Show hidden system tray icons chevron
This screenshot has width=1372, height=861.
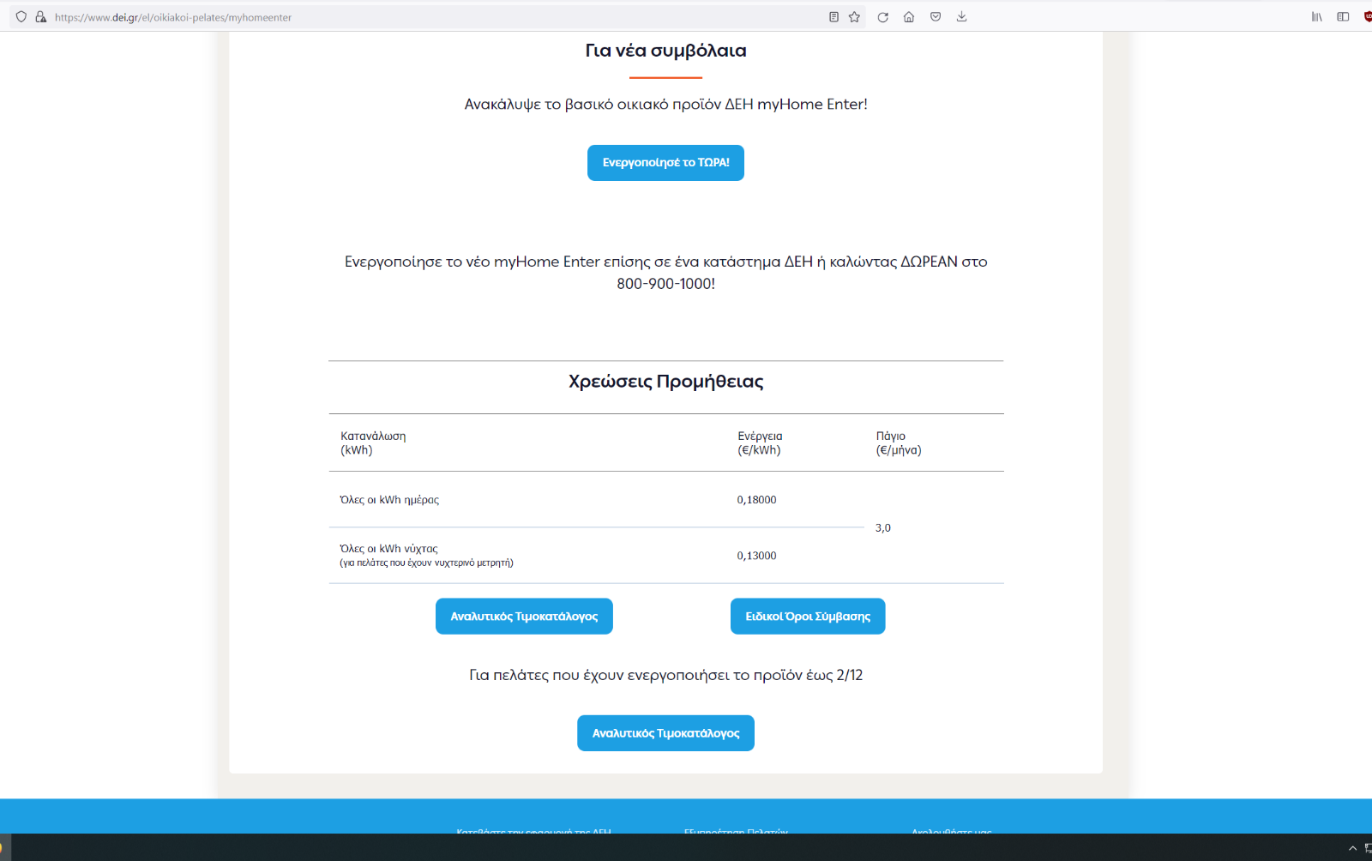point(1352,848)
